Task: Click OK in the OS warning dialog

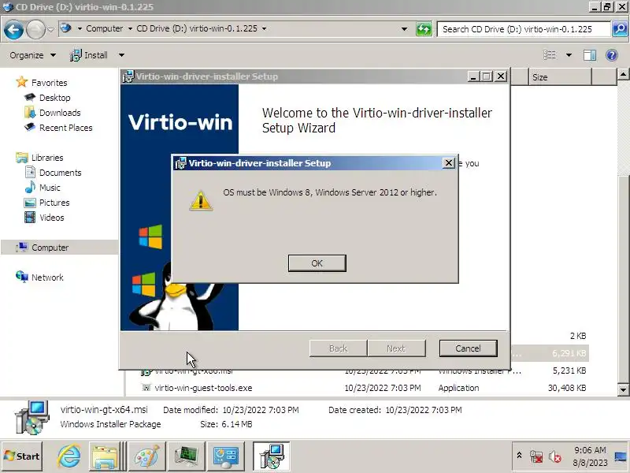Action: (x=317, y=263)
